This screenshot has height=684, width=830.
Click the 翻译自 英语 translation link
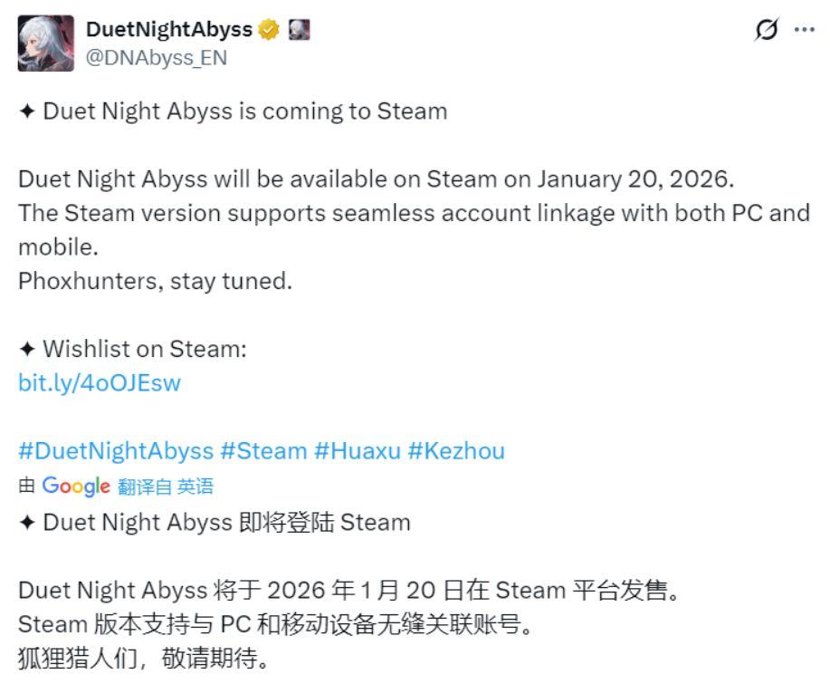pyautogui.click(x=166, y=487)
